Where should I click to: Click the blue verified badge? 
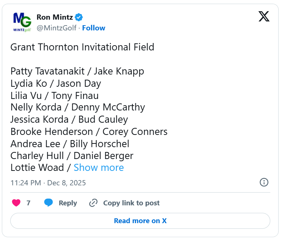pyautogui.click(x=79, y=17)
